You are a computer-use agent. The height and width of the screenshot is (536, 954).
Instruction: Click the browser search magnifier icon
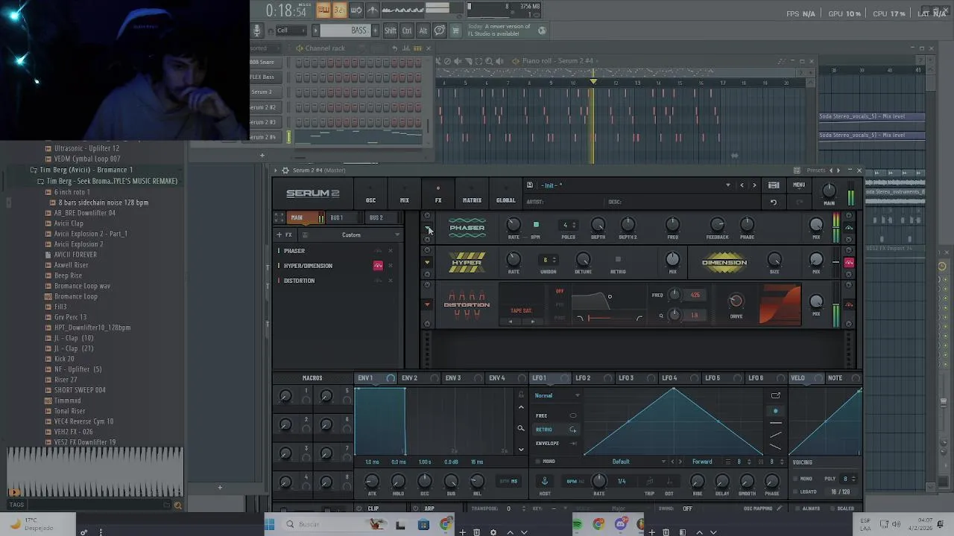point(177,505)
